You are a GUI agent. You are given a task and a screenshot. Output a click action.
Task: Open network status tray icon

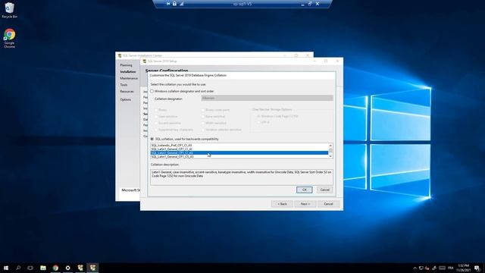coord(421,268)
